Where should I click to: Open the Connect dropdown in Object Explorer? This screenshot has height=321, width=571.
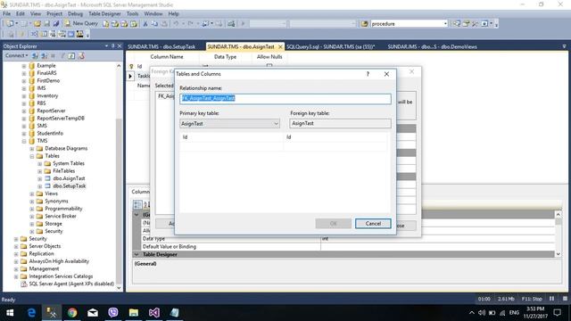(16, 55)
